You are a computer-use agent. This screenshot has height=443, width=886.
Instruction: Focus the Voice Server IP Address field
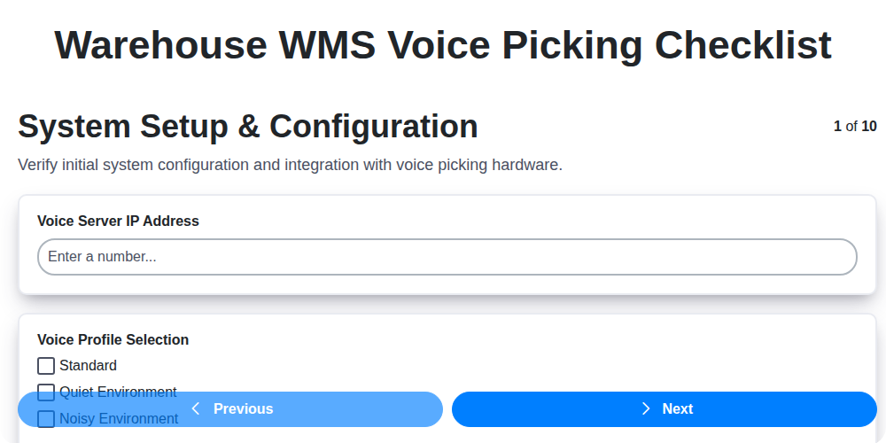(447, 257)
